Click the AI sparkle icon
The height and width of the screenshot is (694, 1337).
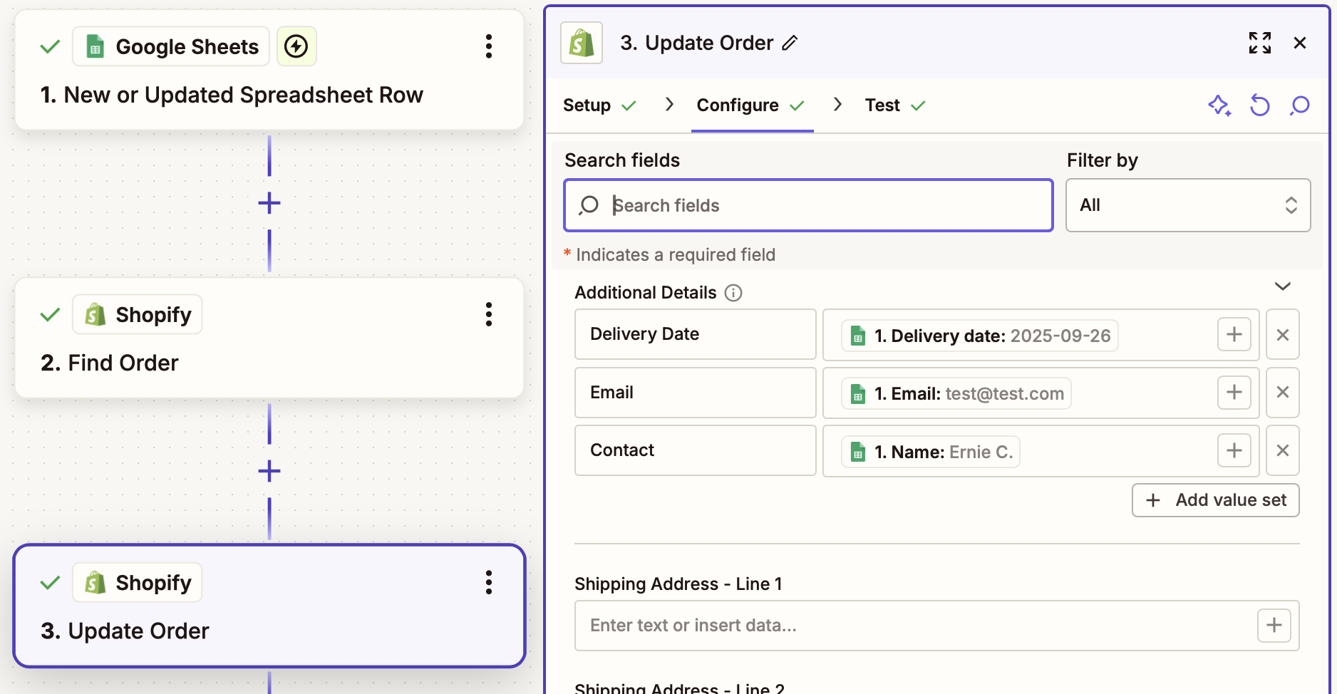point(1219,105)
